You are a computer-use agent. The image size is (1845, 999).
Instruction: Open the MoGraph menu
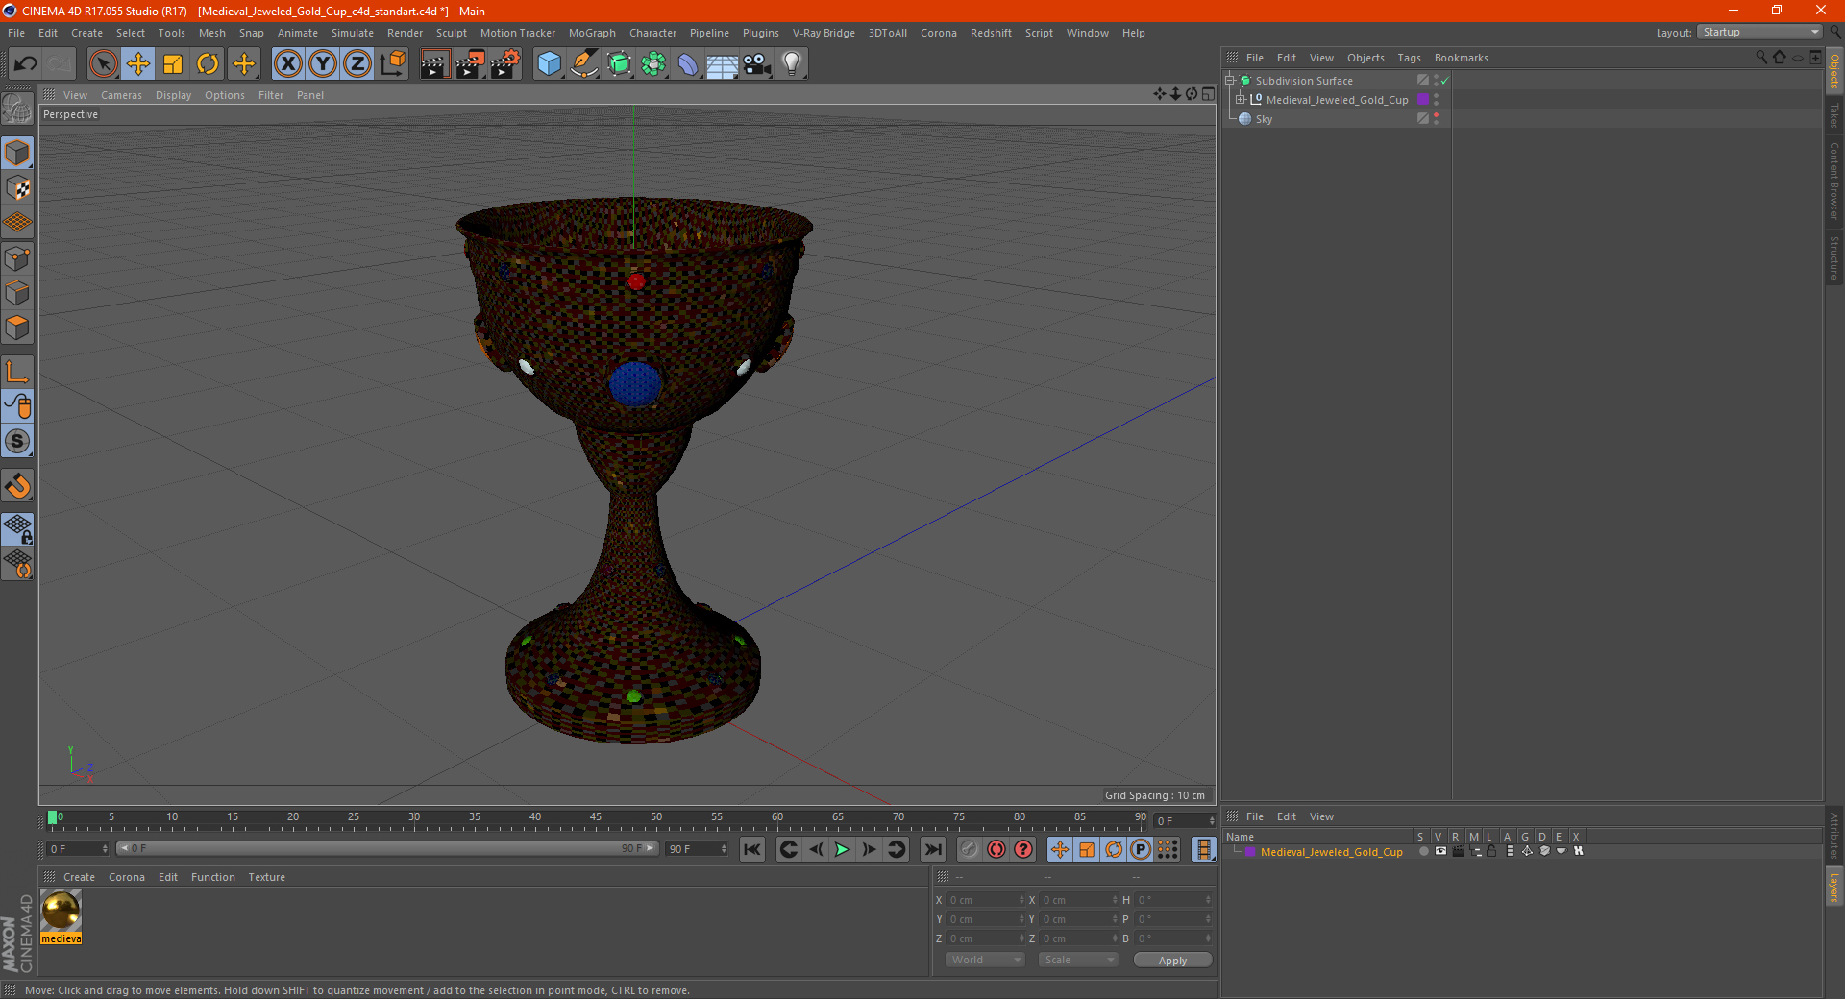(592, 33)
